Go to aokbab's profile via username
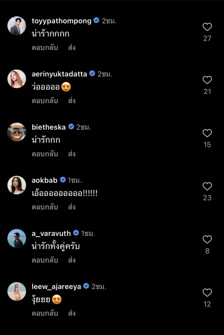Screen dimensions: 224x335 pos(45,180)
